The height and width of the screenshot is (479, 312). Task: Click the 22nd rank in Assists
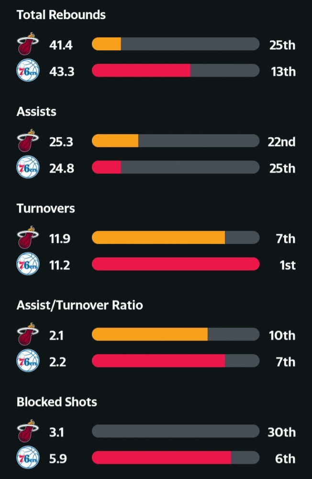[281, 142]
